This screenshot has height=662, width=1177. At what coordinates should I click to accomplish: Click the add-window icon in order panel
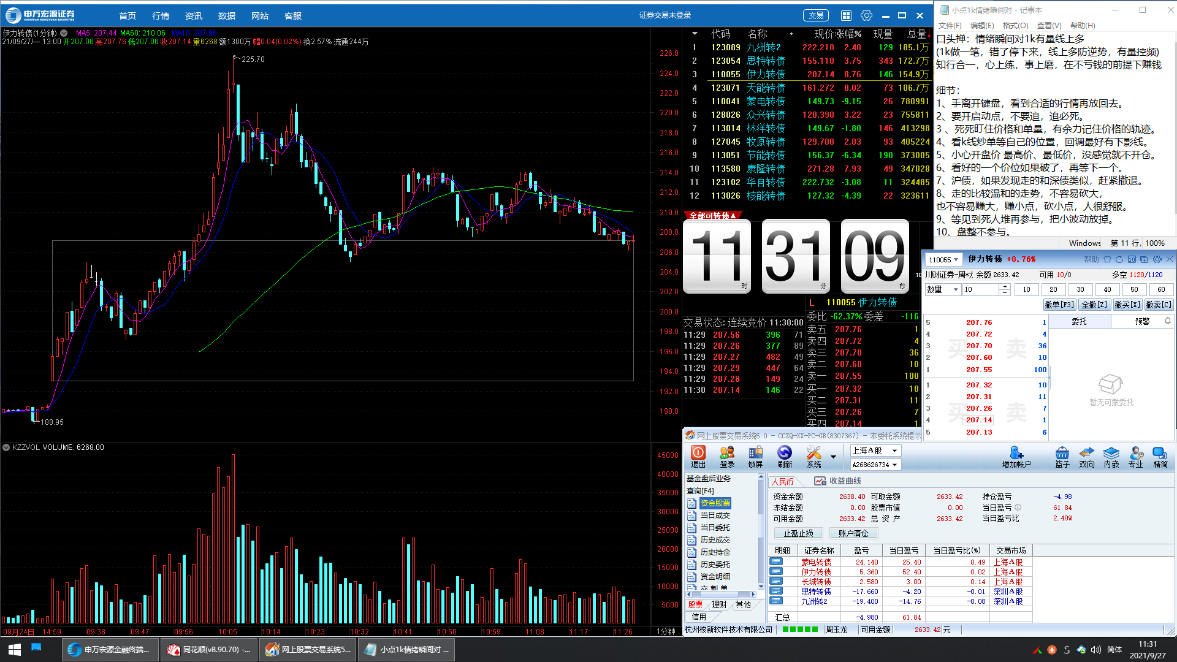1144,259
